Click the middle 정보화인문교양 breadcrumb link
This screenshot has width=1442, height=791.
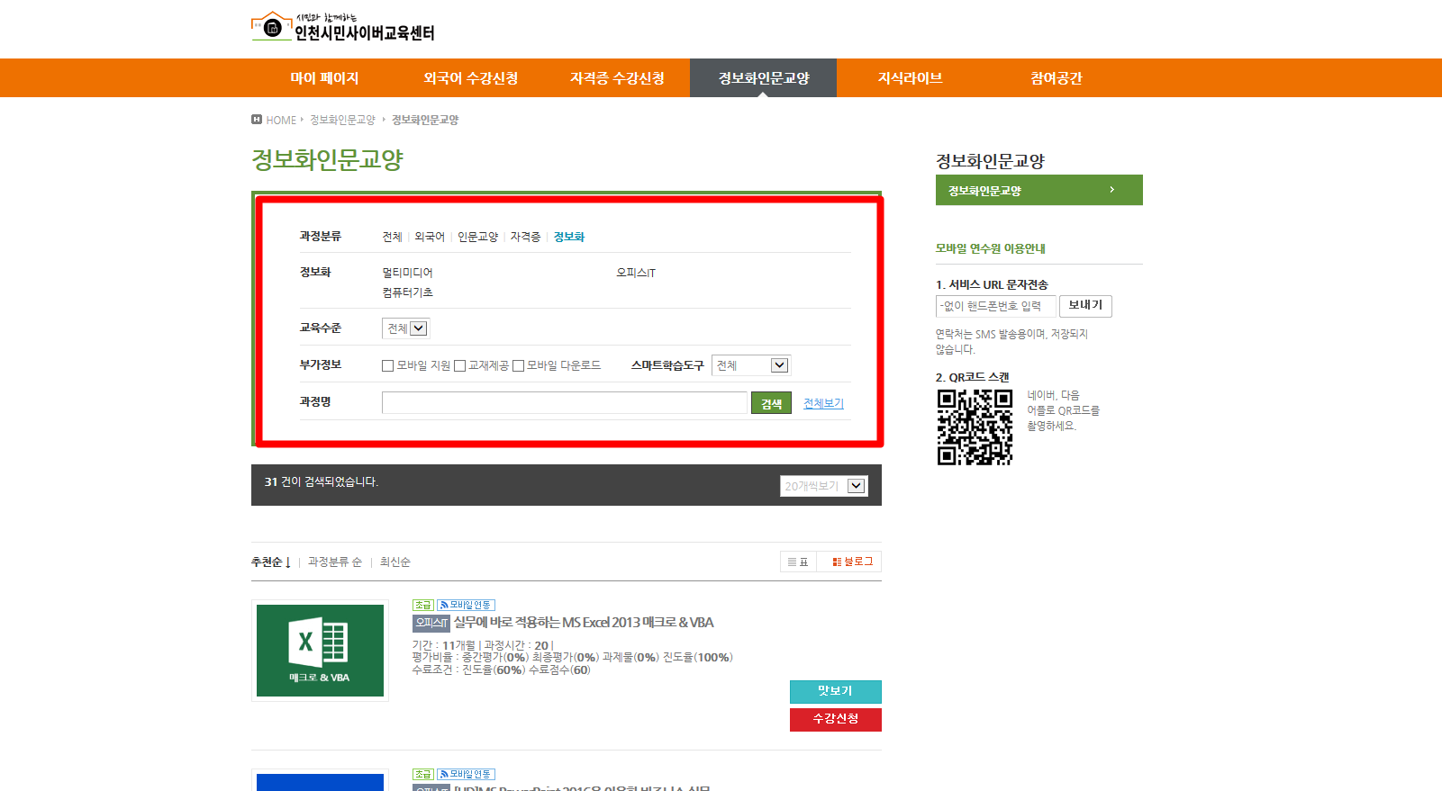point(342,120)
